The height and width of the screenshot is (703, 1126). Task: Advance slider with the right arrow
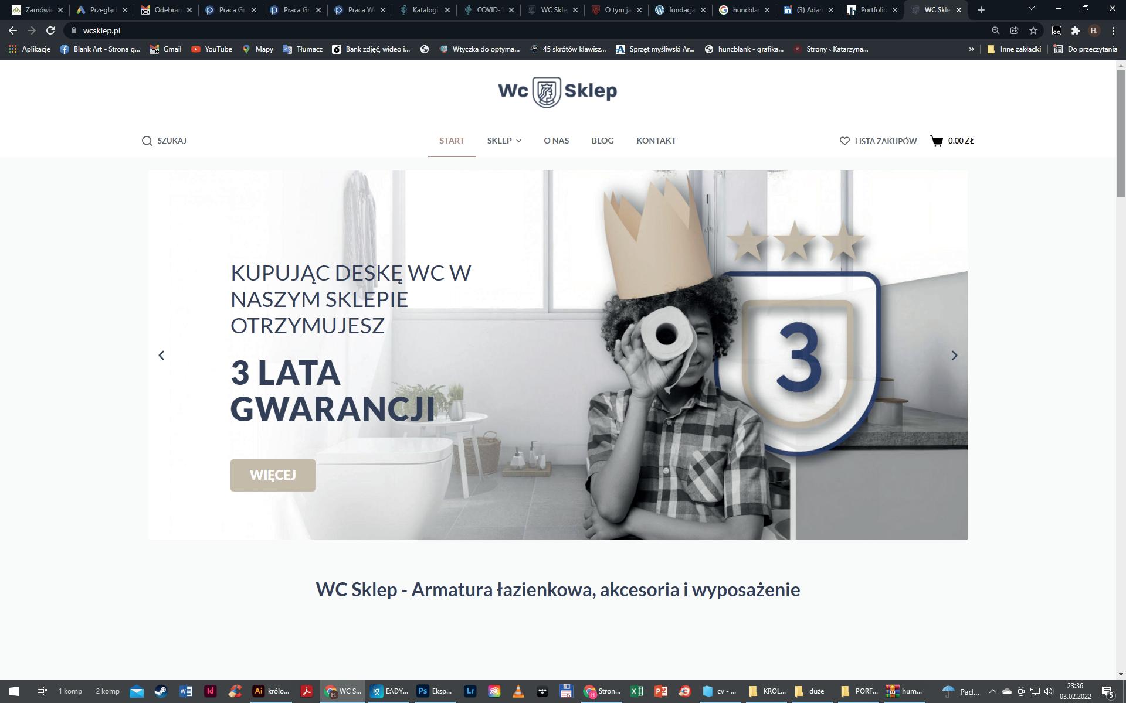click(x=954, y=356)
